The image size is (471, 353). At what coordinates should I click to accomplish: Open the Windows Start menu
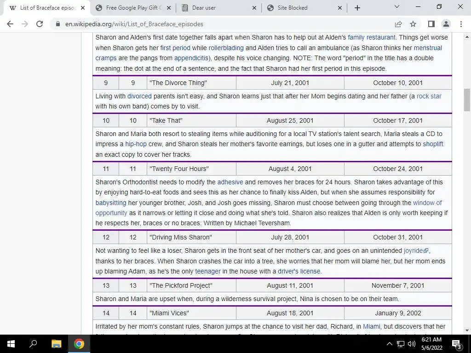click(x=11, y=344)
